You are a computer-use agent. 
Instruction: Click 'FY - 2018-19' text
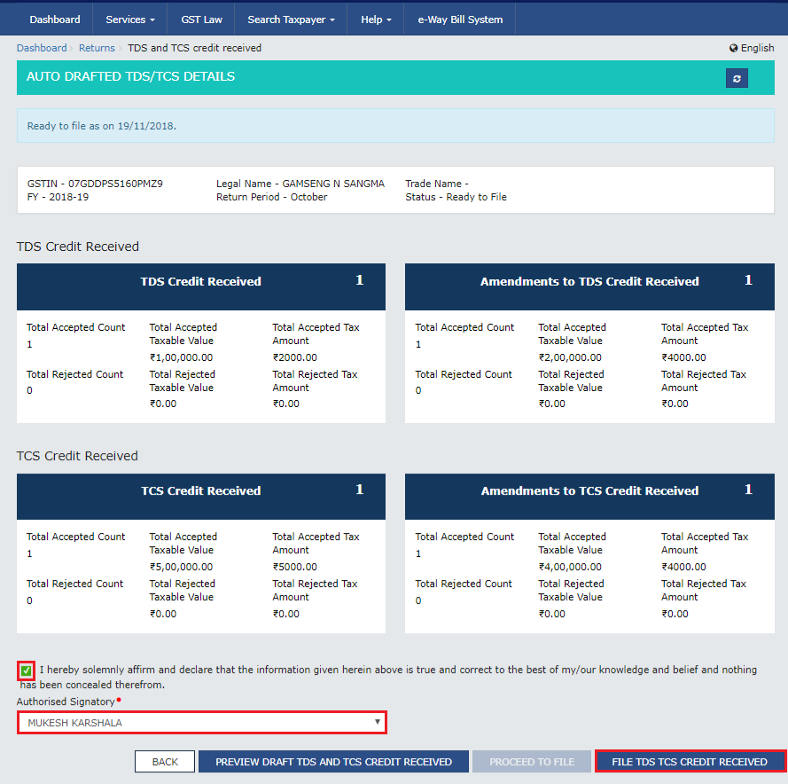pos(58,197)
